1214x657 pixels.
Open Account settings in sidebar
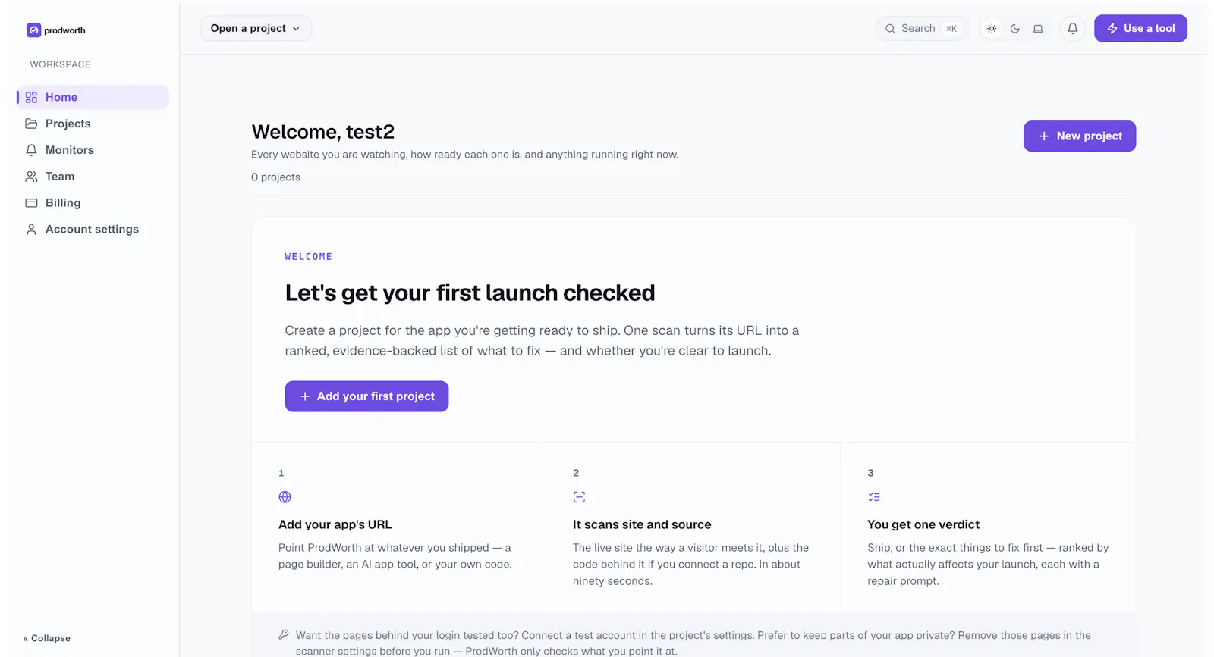[93, 229]
